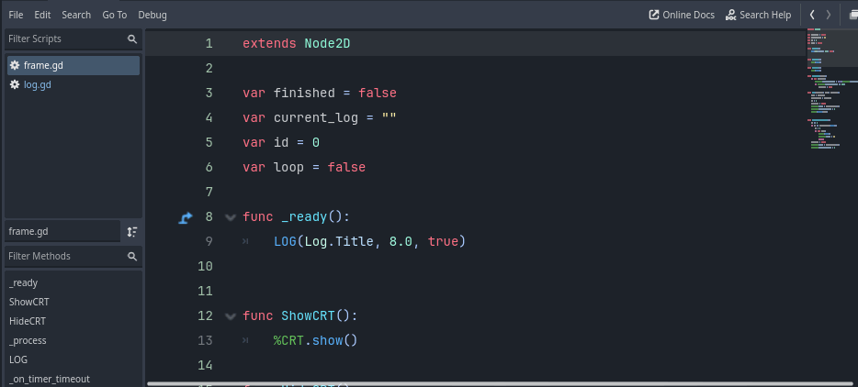Go to next edited document arrow

click(829, 15)
